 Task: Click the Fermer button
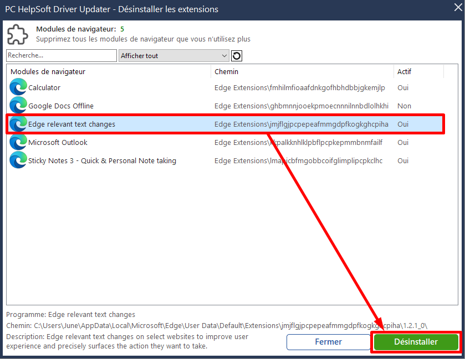click(x=328, y=342)
